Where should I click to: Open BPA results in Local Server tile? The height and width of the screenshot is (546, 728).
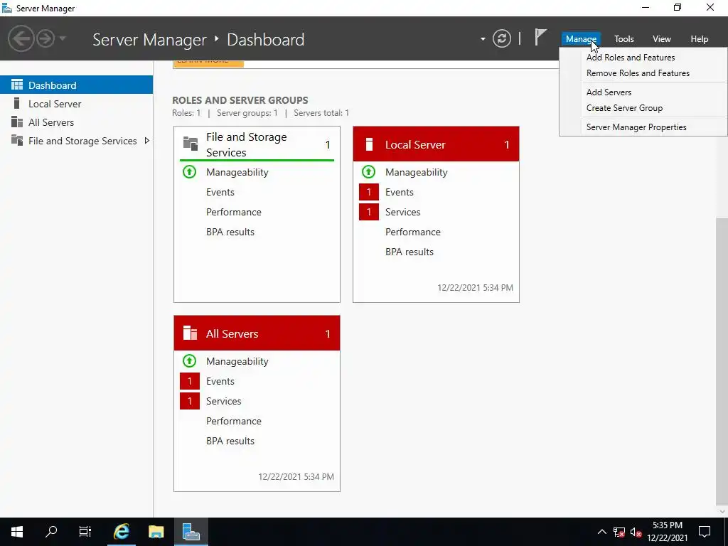tap(409, 252)
